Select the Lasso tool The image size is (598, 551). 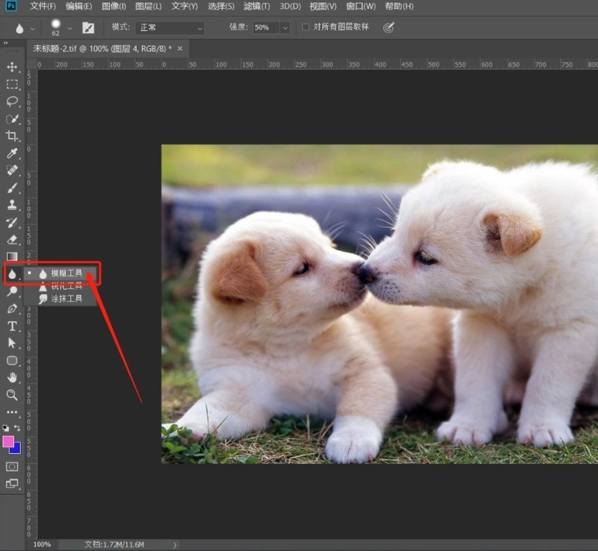tap(12, 102)
